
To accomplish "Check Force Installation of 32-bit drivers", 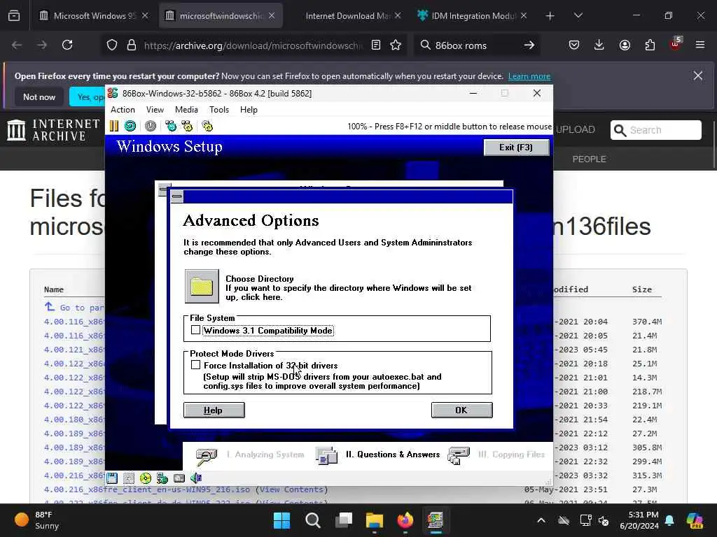I will coord(196,365).
